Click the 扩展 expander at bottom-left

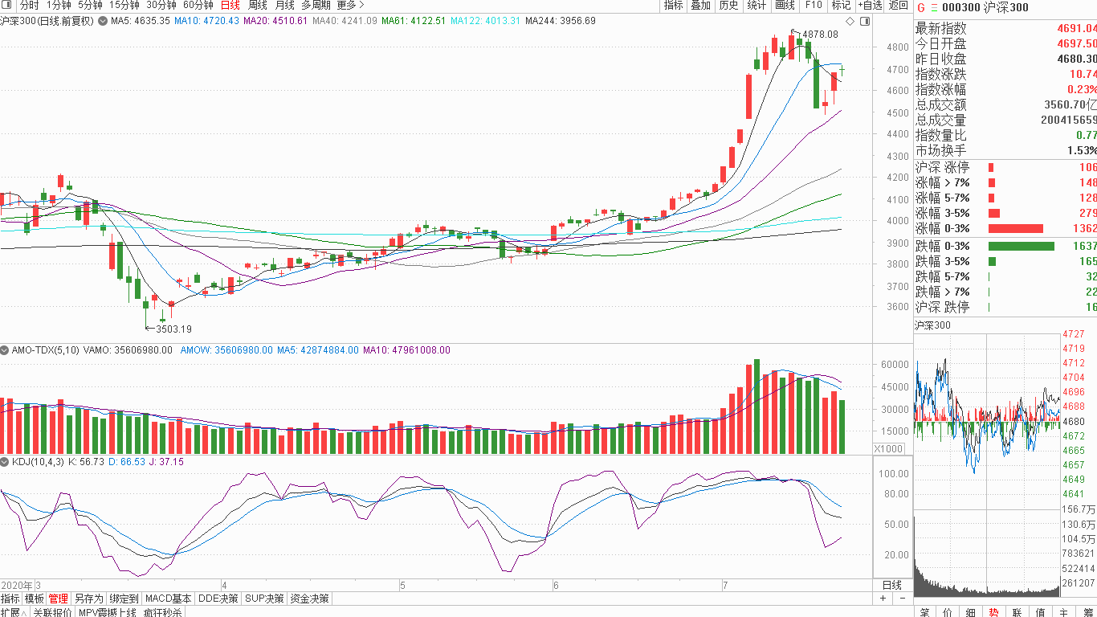tap(14, 612)
